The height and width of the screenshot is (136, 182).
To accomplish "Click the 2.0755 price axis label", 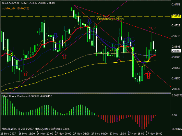I will (176, 5).
